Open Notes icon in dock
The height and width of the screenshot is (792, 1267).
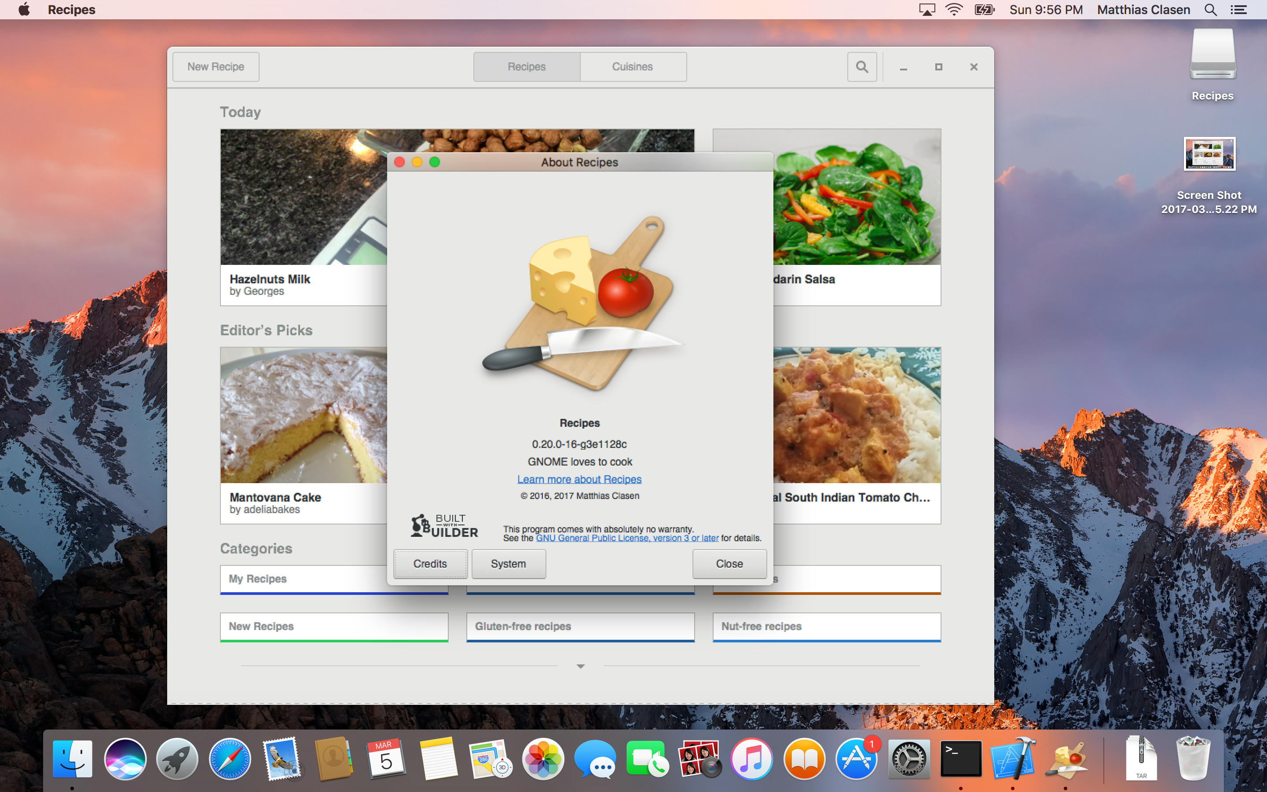coord(438,759)
